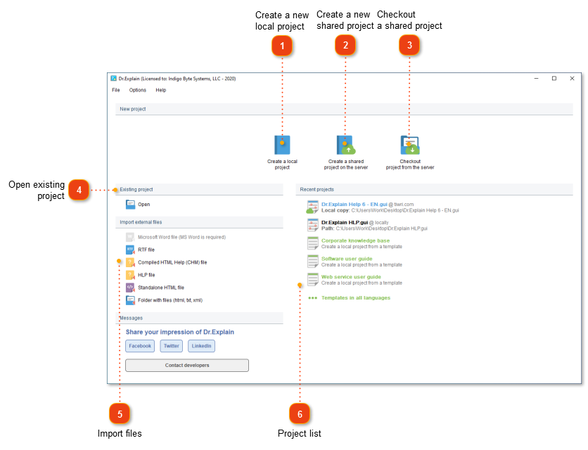
Task: Click the RTF file import icon
Action: coord(130,250)
